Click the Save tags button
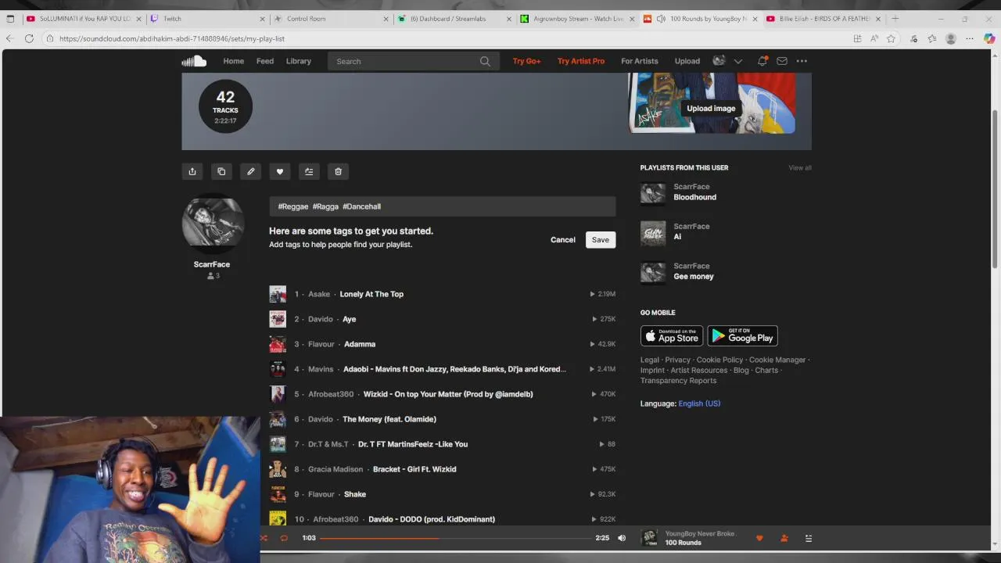This screenshot has height=563, width=1001. [x=601, y=240]
